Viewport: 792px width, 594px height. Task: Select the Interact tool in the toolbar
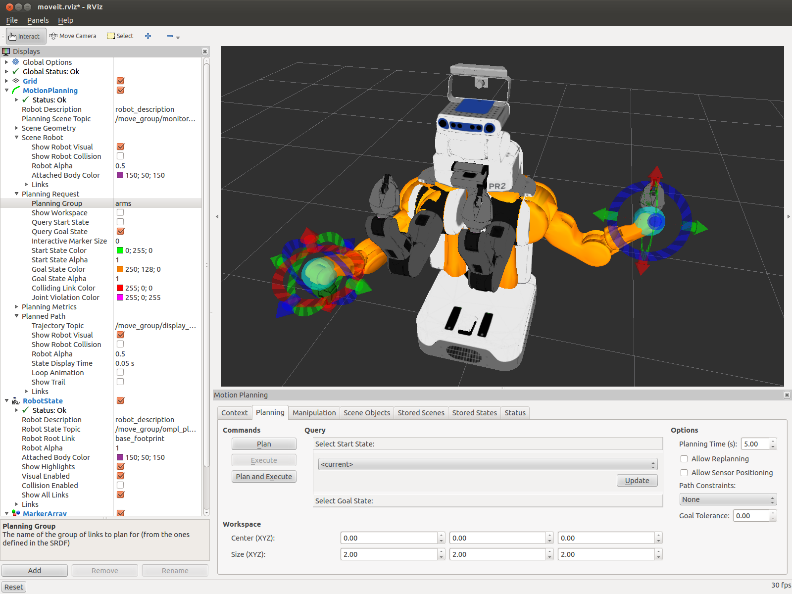pos(26,36)
